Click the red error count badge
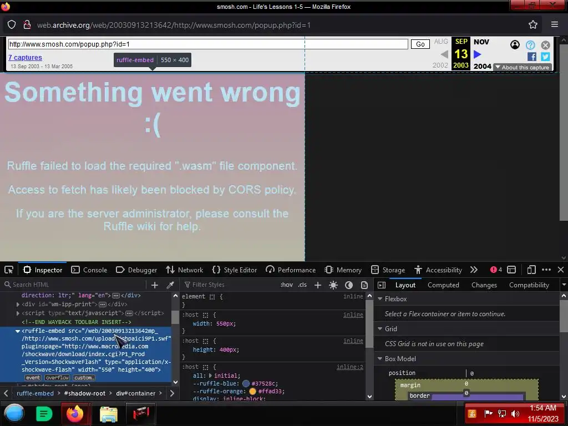Image resolution: width=568 pixels, height=426 pixels. click(x=496, y=270)
